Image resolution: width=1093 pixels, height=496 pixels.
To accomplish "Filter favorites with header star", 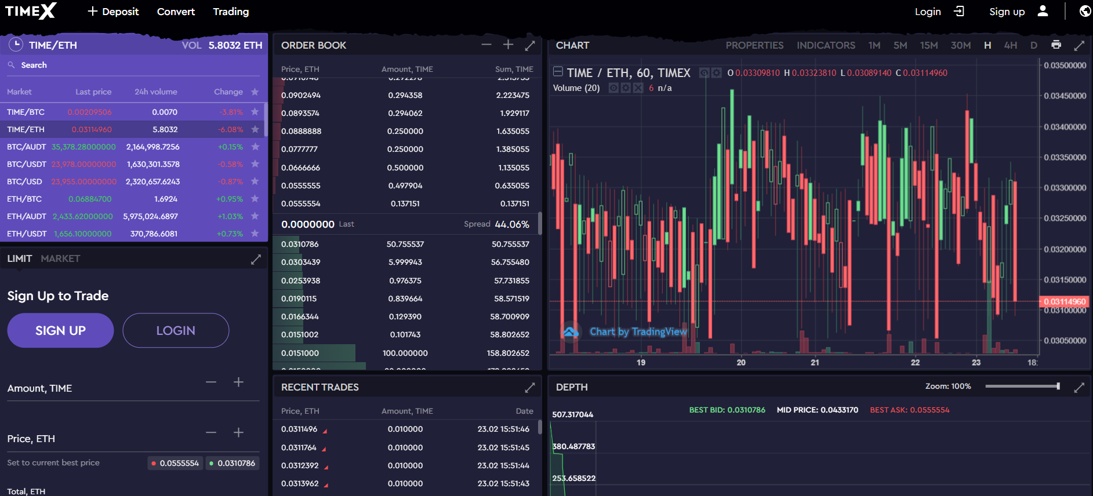I will [255, 92].
